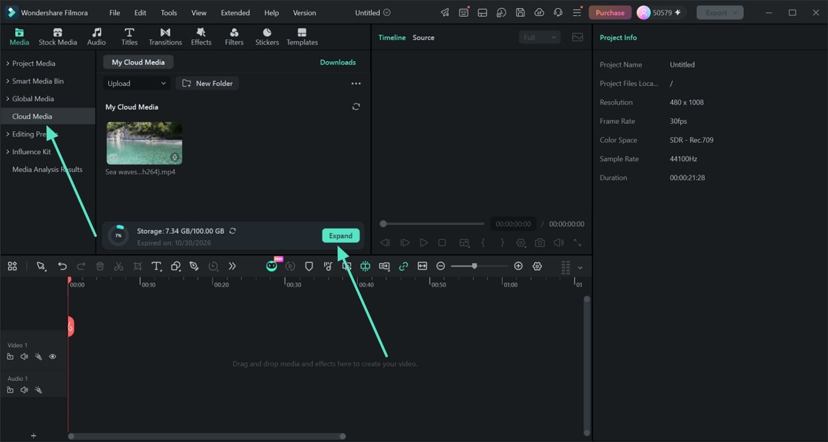Expand the Project Media tree item
Image resolution: width=828 pixels, height=442 pixels.
pyautogui.click(x=8, y=64)
